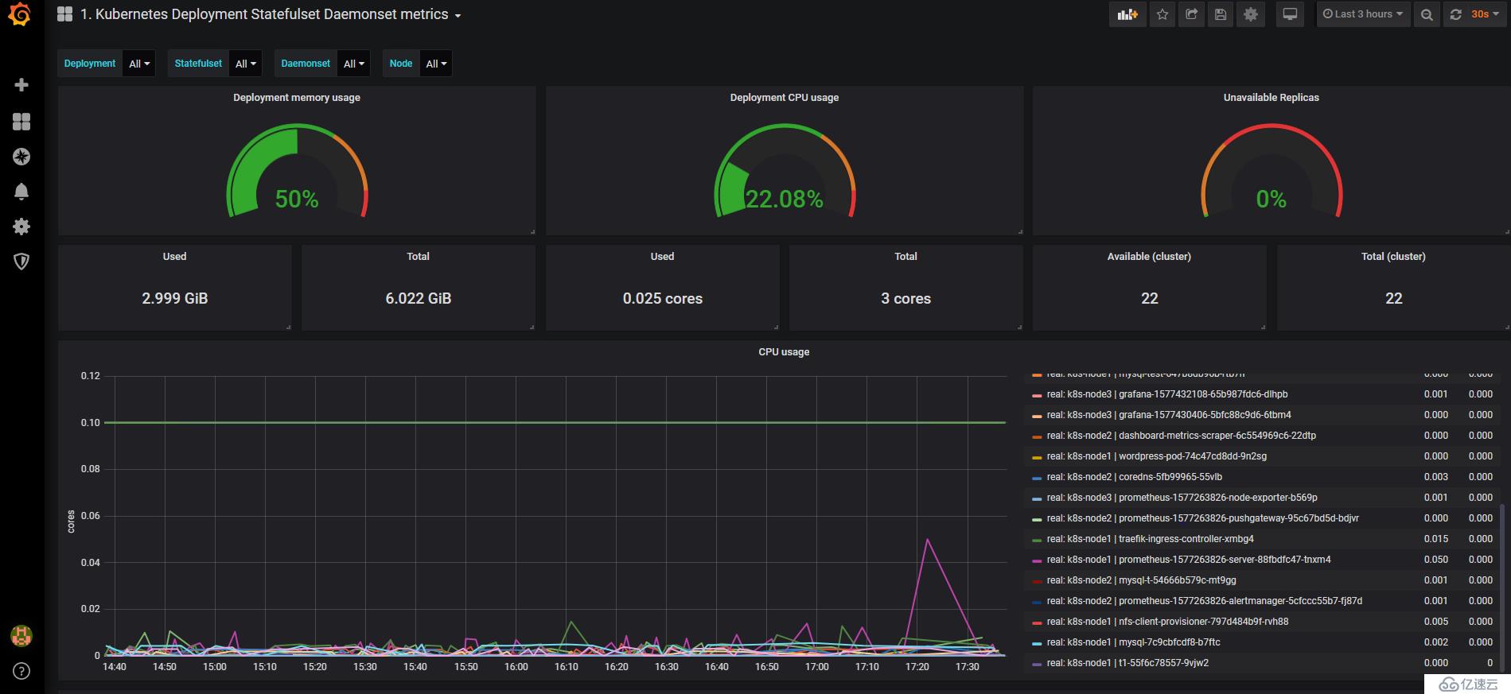This screenshot has width=1511, height=694.
Task: Select the t1-55f6c78557-9vjw2 legend label
Action: (x=1127, y=663)
